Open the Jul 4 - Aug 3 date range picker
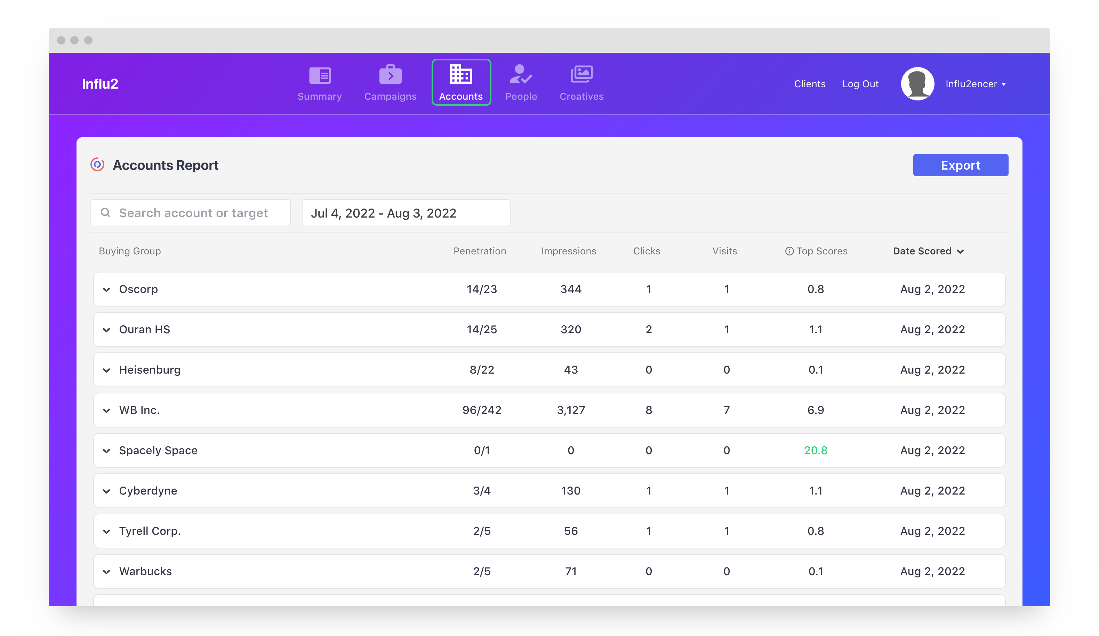This screenshot has height=636, width=1099. click(406, 213)
